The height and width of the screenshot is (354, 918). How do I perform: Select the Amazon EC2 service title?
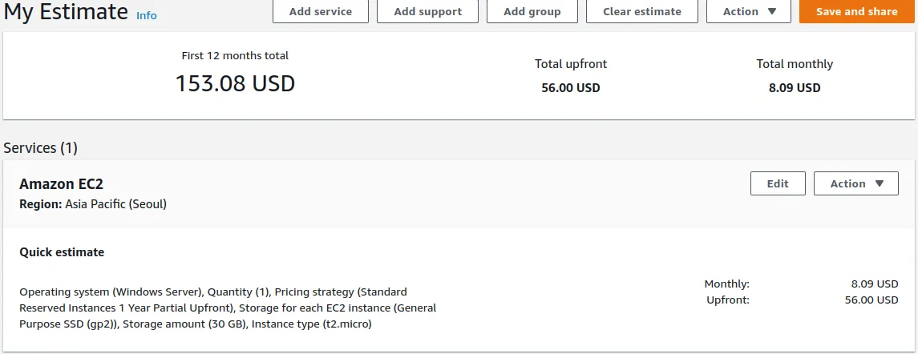[61, 184]
